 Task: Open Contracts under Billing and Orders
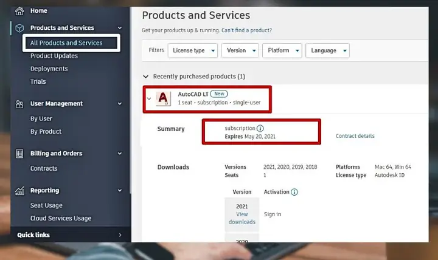click(x=44, y=168)
